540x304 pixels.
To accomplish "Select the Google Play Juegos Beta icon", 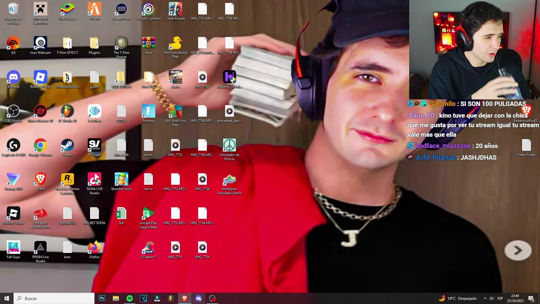I will tap(148, 218).
